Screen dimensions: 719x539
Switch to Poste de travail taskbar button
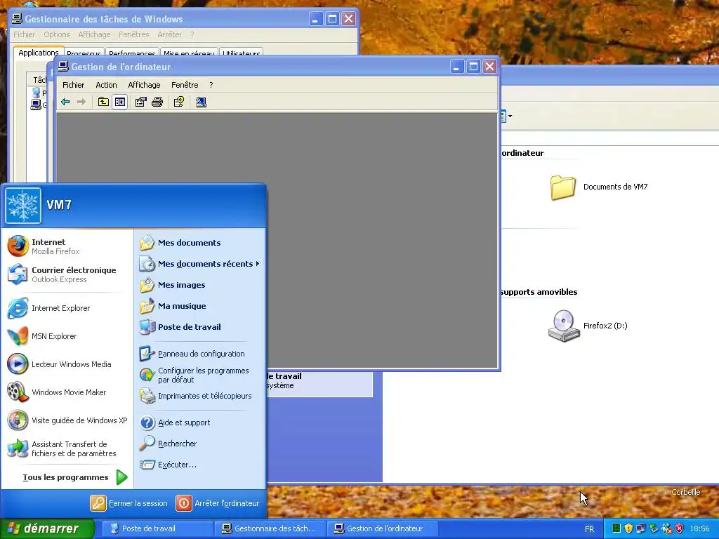tap(157, 528)
